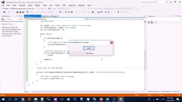
Task: Open the Test Explorer window options arrow
Action: 17,16
